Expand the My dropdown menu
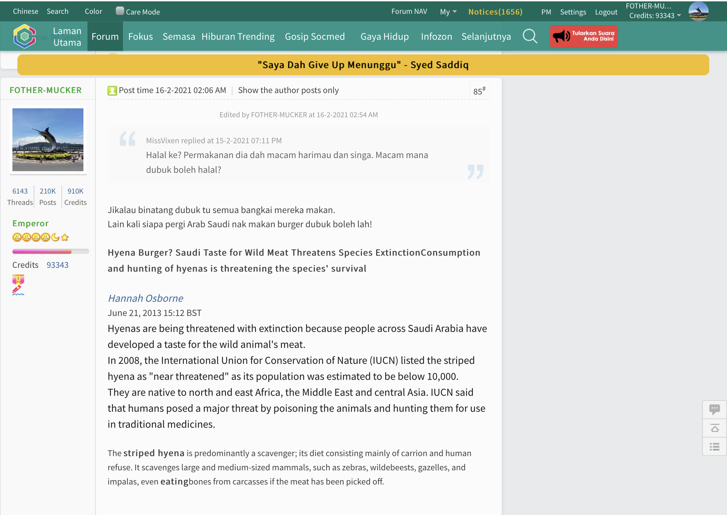The image size is (727, 515). pos(448,12)
